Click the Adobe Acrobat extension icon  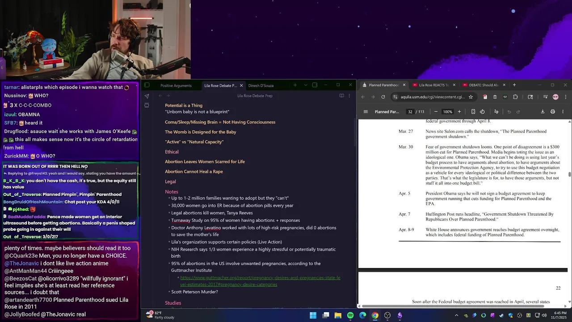tap(485, 97)
